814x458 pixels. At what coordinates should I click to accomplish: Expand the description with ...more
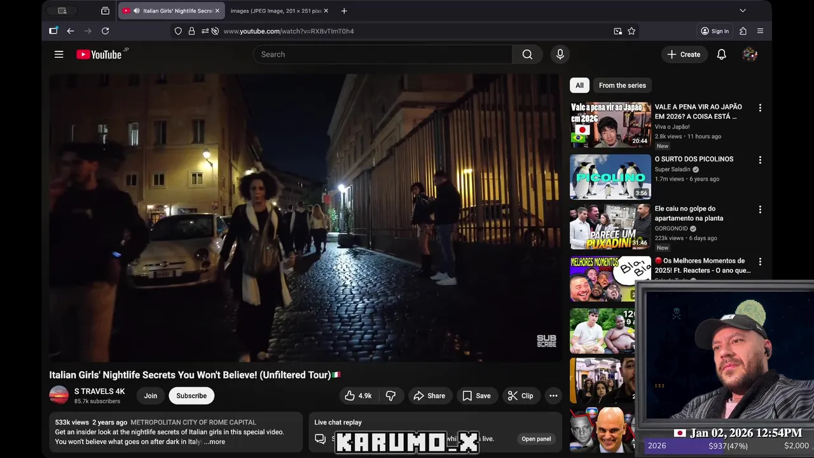point(214,442)
